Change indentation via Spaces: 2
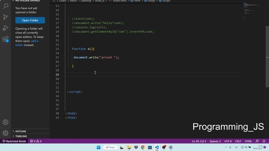This screenshot has height=151, width=269. (215, 141)
